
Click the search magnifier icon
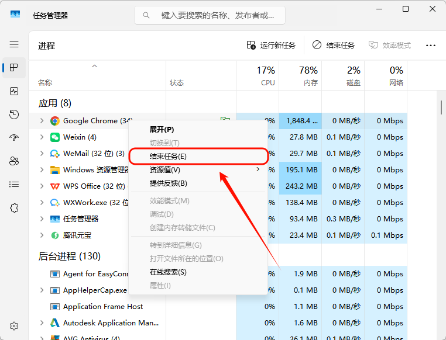coord(146,15)
